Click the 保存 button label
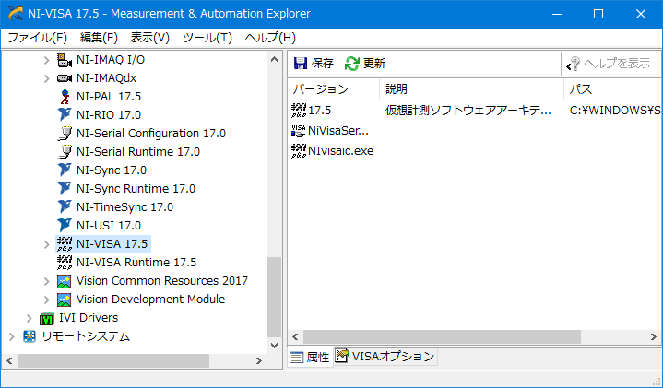Image resolution: width=663 pixels, height=388 pixels. point(323,64)
